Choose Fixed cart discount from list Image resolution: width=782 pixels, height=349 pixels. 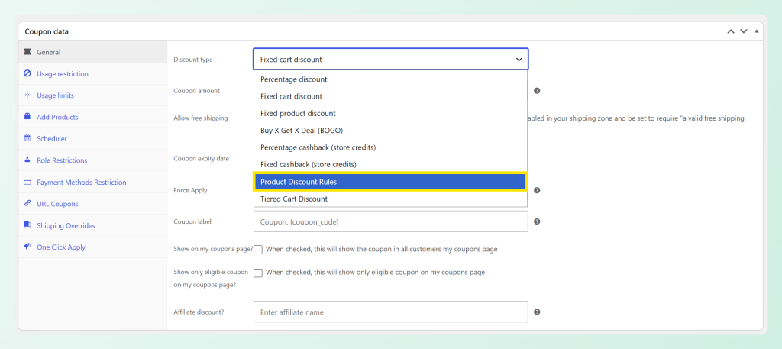[390, 96]
